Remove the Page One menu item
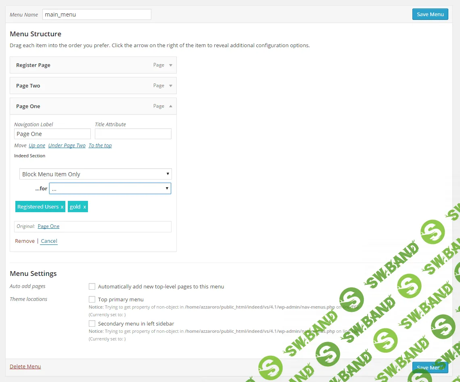Image resolution: width=460 pixels, height=382 pixels. (25, 241)
